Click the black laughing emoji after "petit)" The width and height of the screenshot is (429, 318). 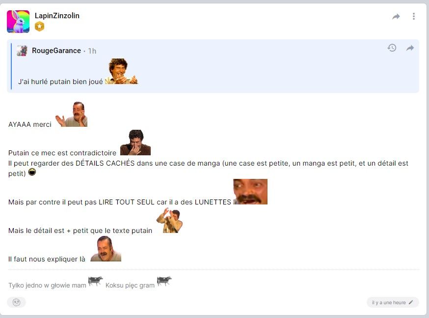tap(32, 172)
